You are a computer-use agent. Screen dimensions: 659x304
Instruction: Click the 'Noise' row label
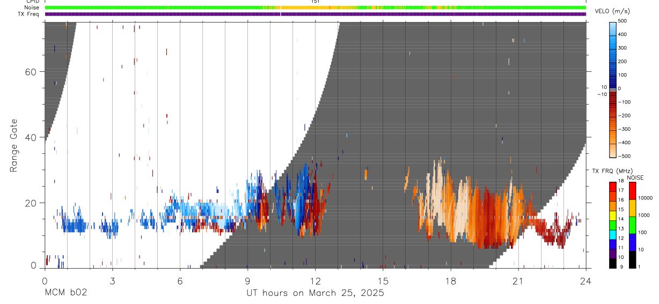31,8
